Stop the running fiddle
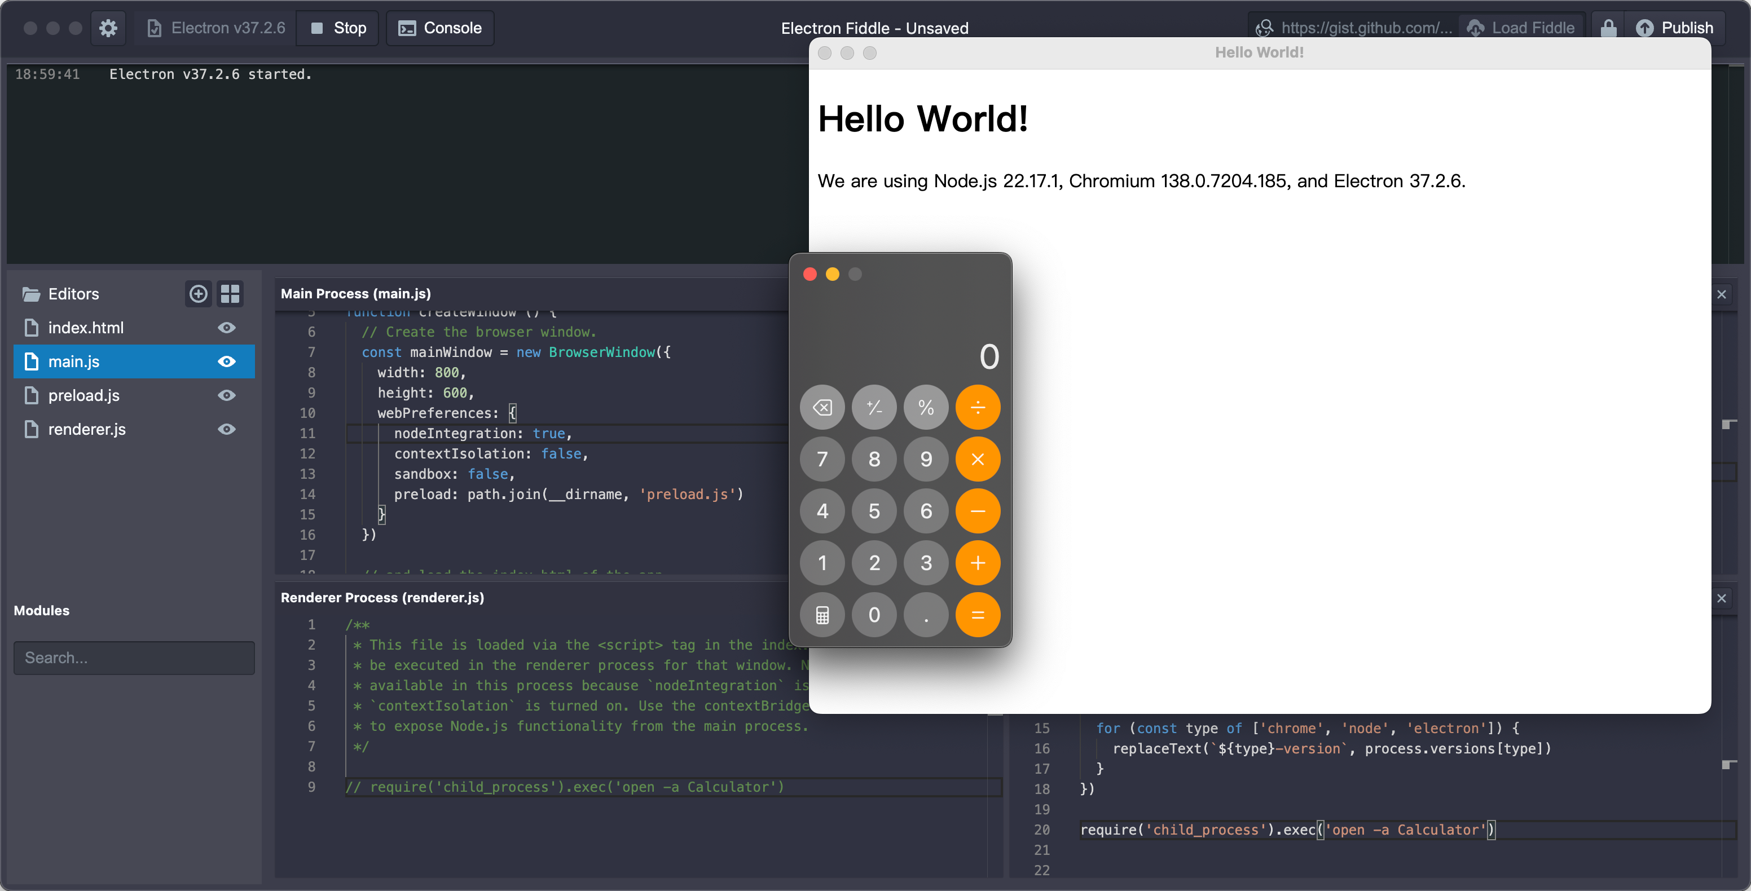This screenshot has width=1751, height=891. point(338,28)
